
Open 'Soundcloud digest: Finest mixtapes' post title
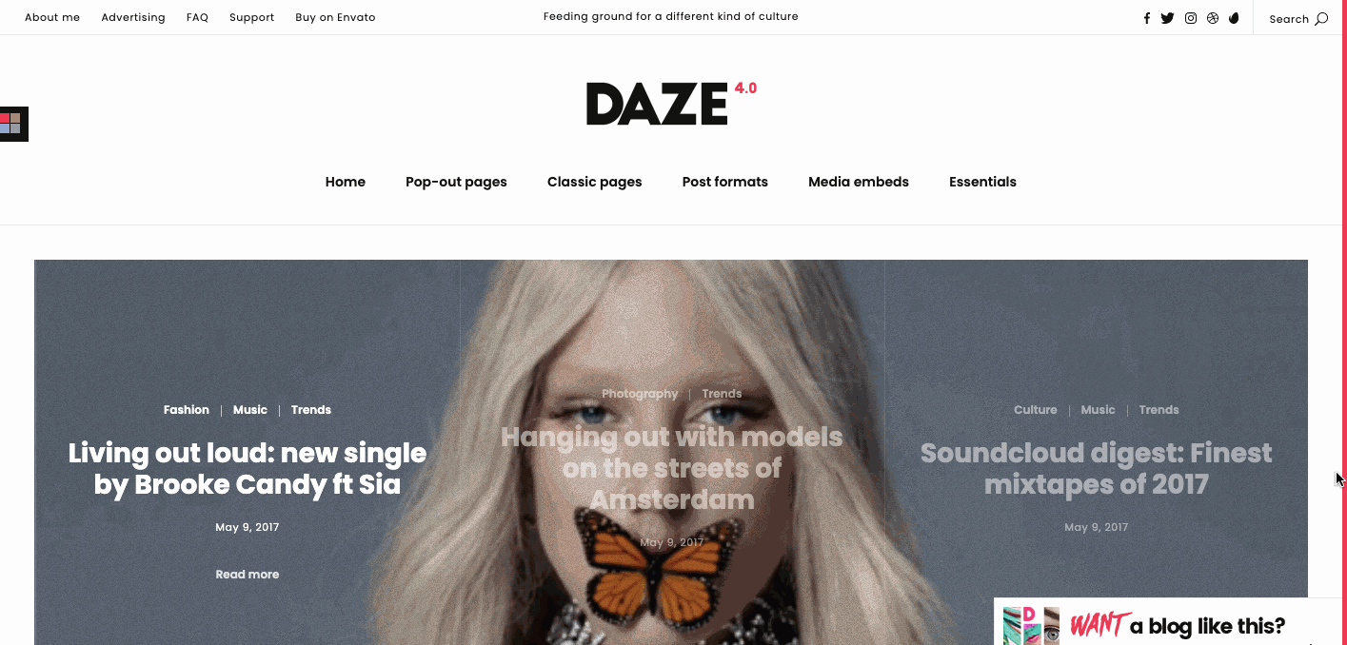pyautogui.click(x=1097, y=468)
